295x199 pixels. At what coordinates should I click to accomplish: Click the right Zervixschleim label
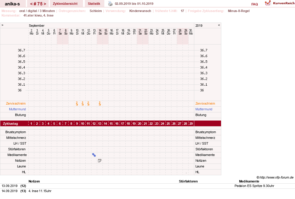point(205,103)
